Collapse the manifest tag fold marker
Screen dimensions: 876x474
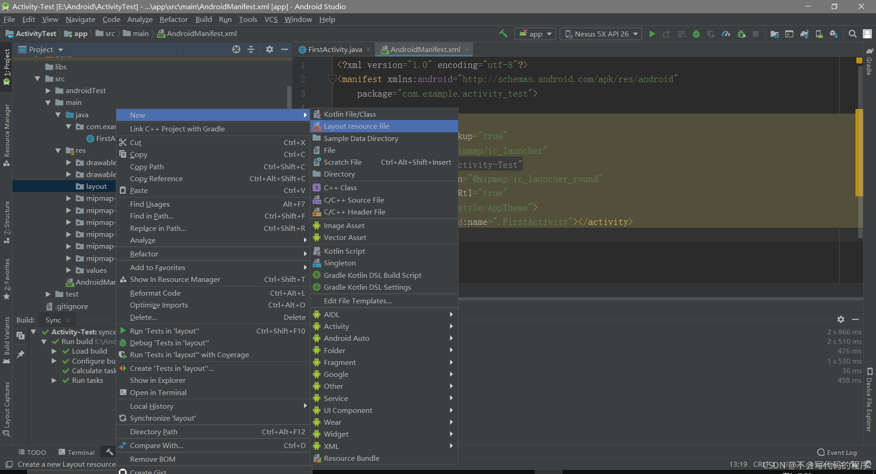[x=333, y=79]
